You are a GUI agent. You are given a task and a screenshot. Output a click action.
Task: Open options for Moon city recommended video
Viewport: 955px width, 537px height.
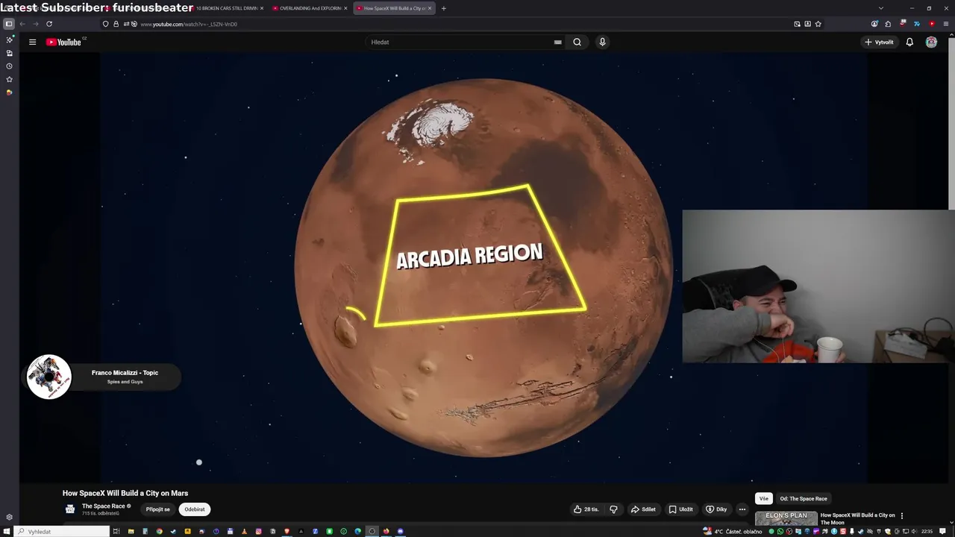901,515
